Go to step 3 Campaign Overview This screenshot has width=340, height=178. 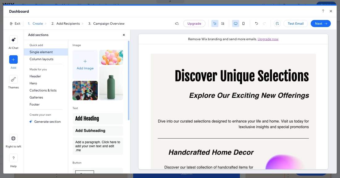(x=106, y=23)
